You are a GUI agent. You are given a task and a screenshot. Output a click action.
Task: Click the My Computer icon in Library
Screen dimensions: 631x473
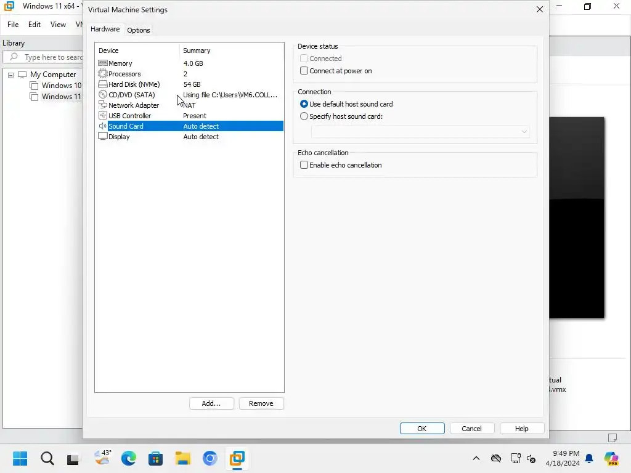tap(22, 75)
